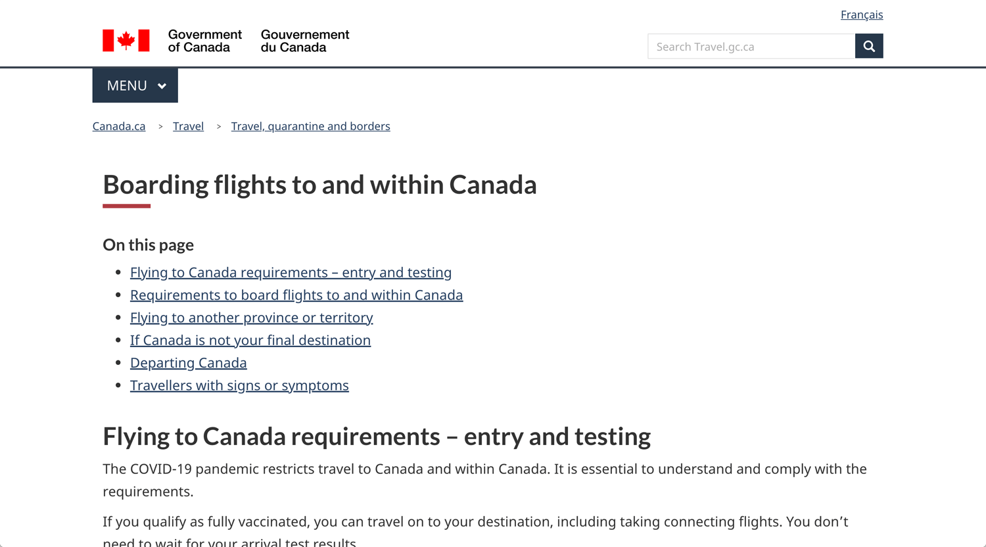The height and width of the screenshot is (547, 986).
Task: Click the magnifying glass search button
Action: click(869, 46)
